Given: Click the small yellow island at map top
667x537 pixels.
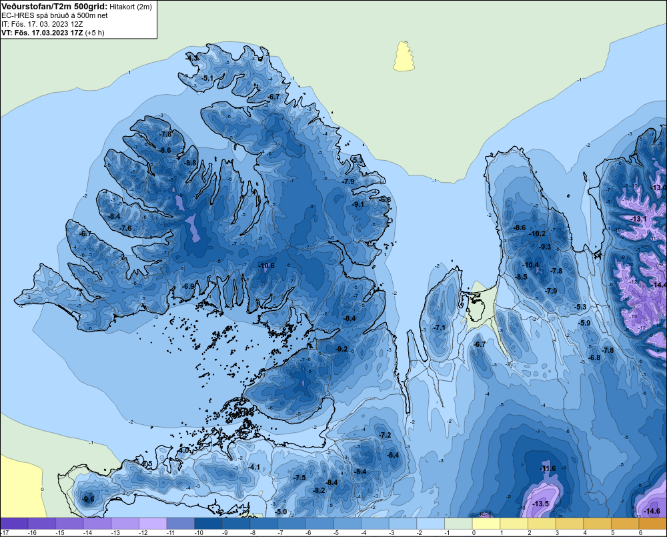Looking at the screenshot, I should [404, 56].
